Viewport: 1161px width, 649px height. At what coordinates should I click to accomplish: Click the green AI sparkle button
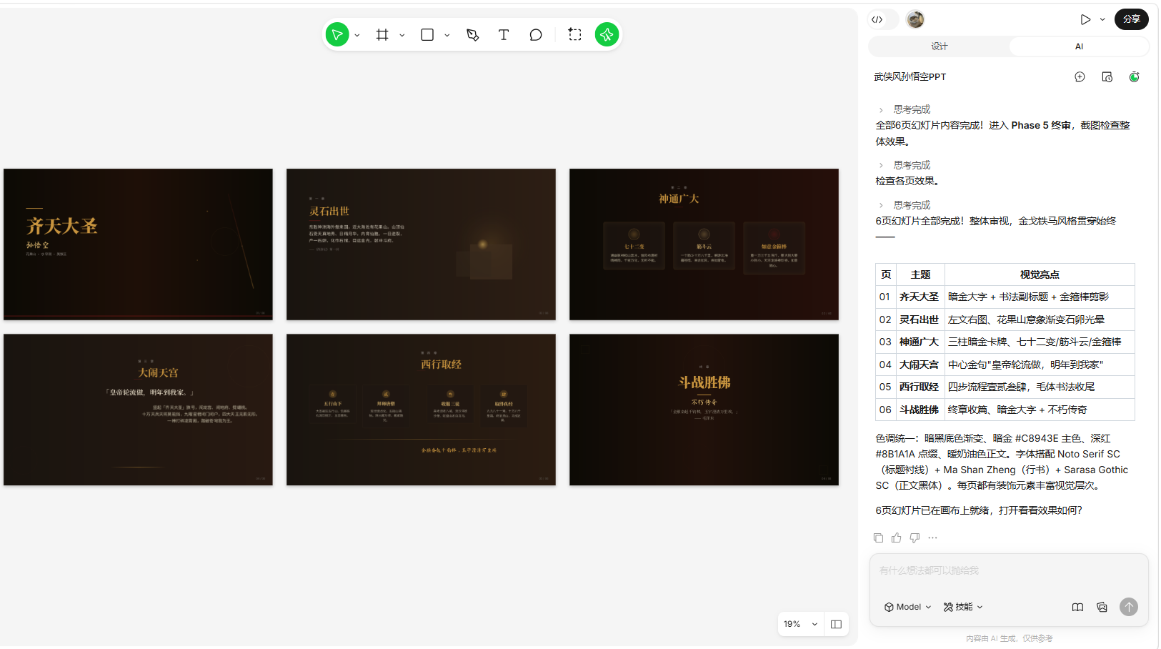(x=607, y=34)
